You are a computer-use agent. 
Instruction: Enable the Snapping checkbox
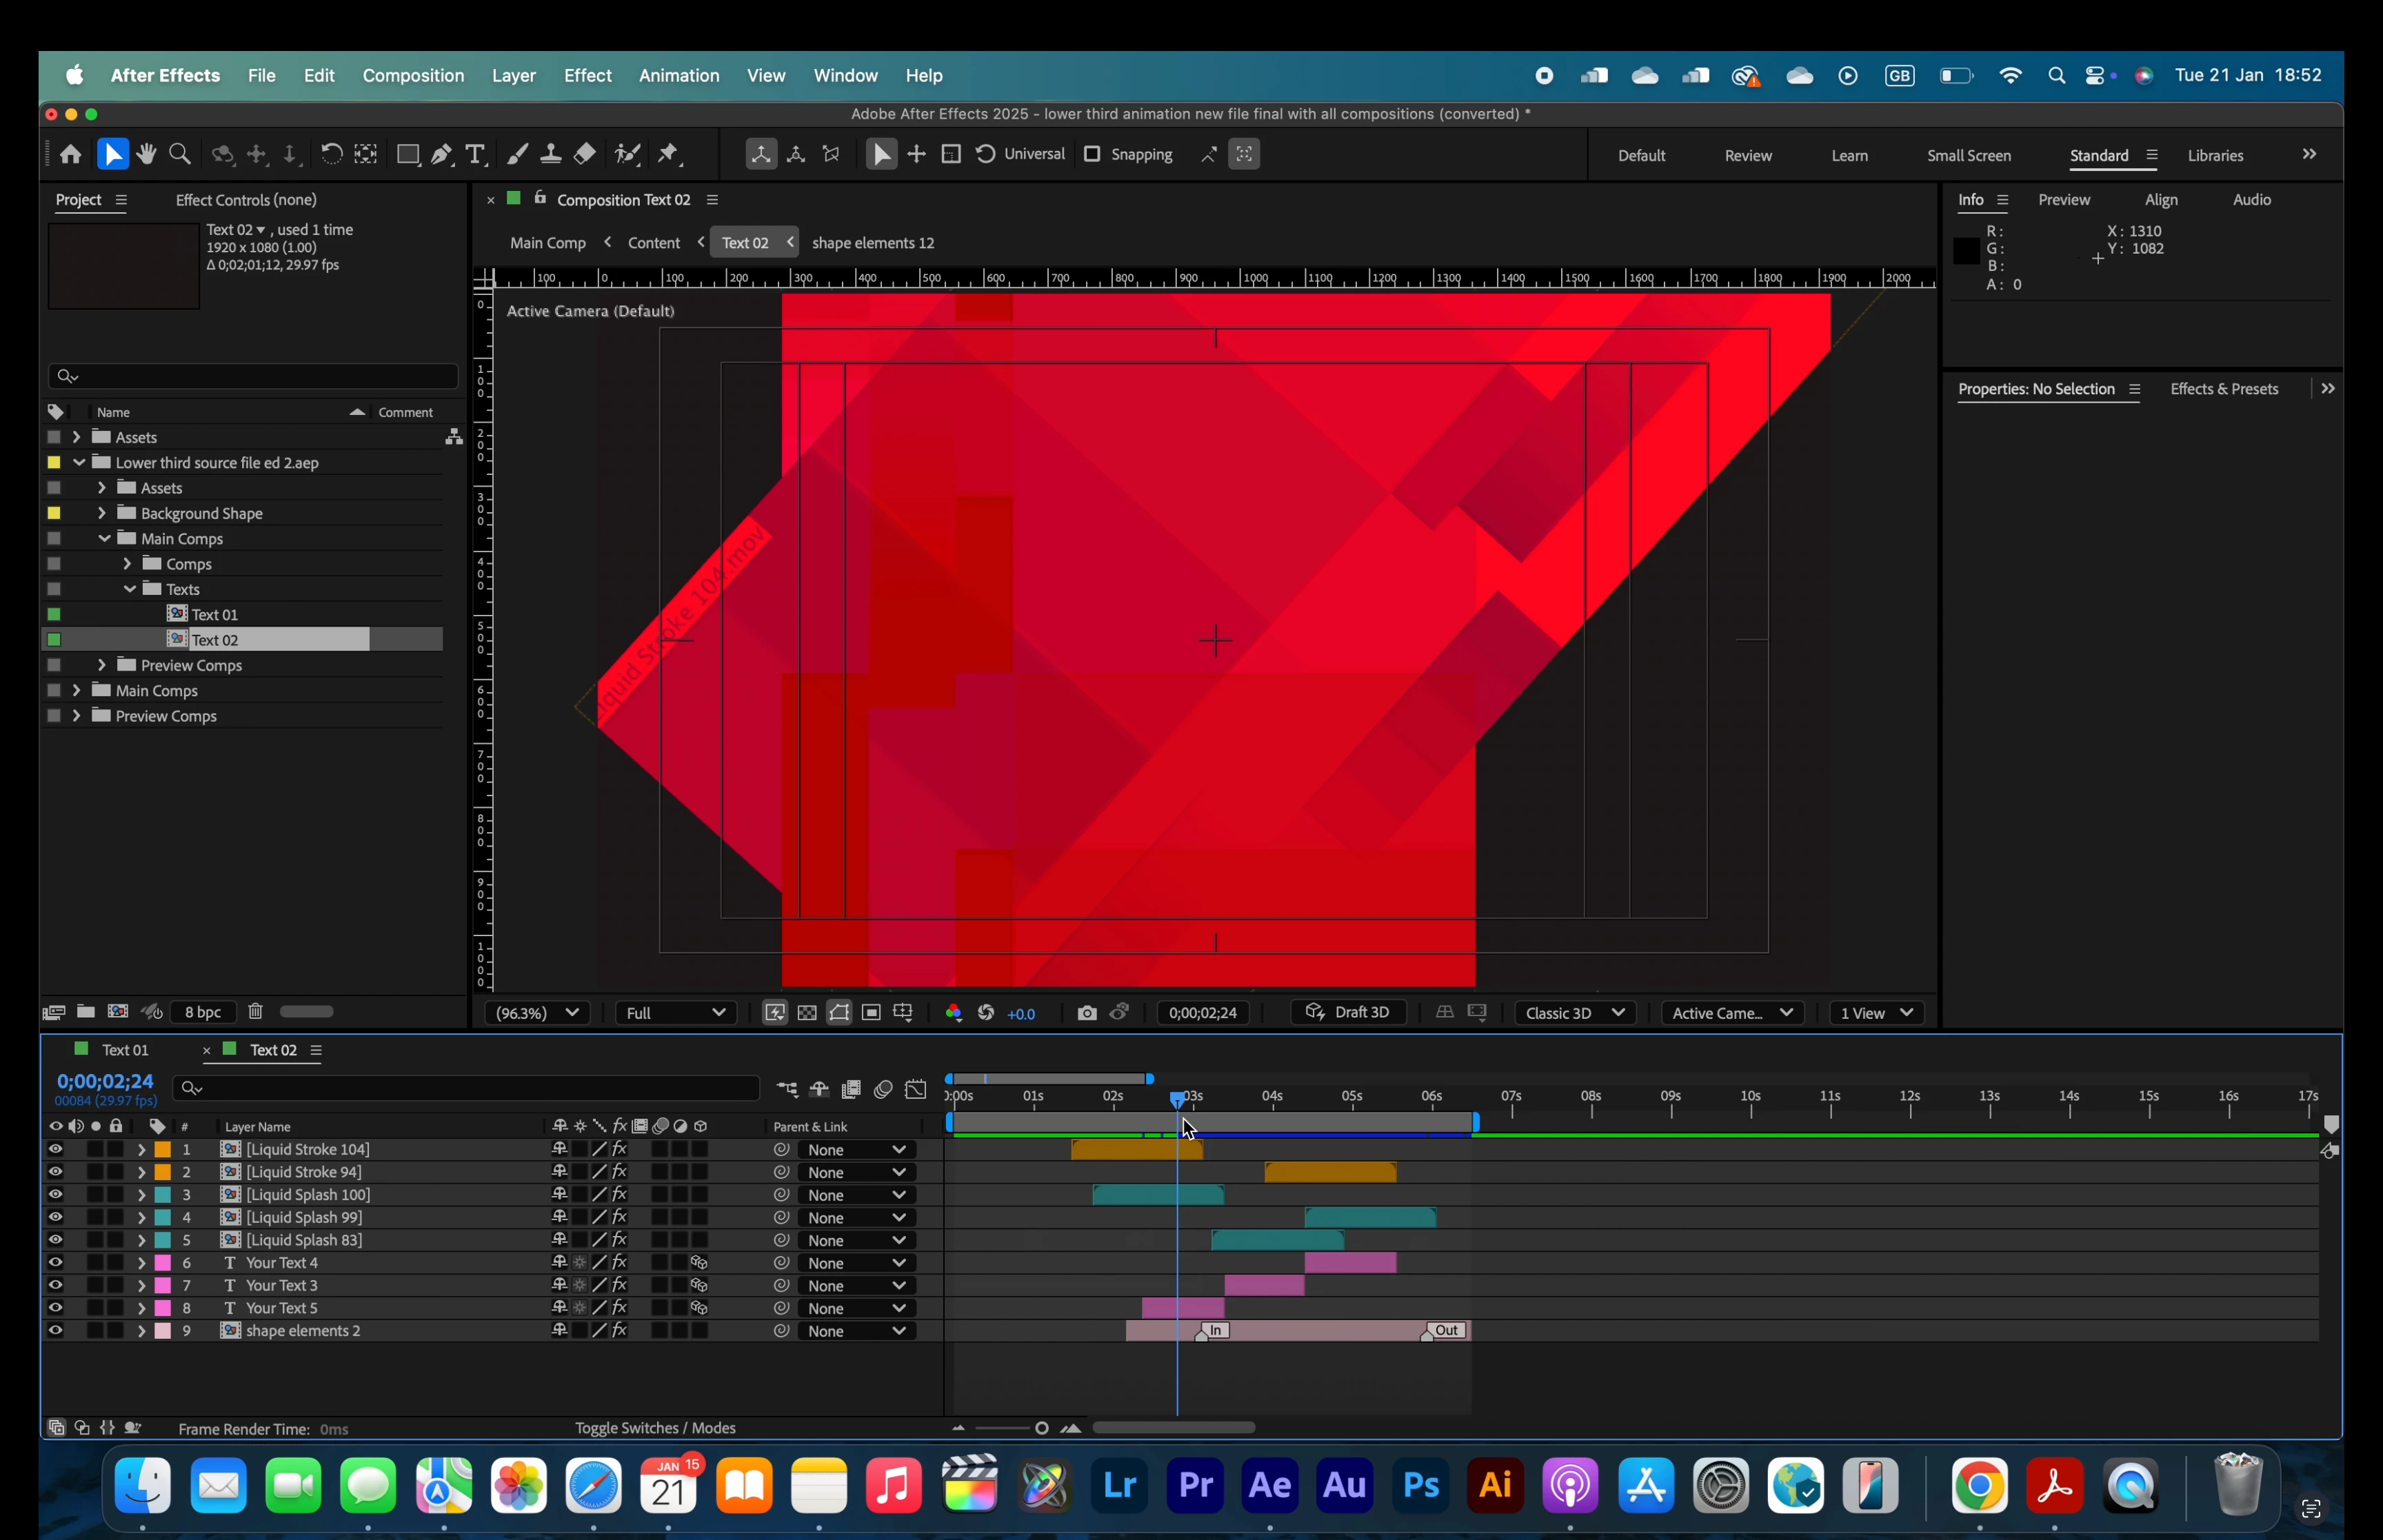point(1092,154)
